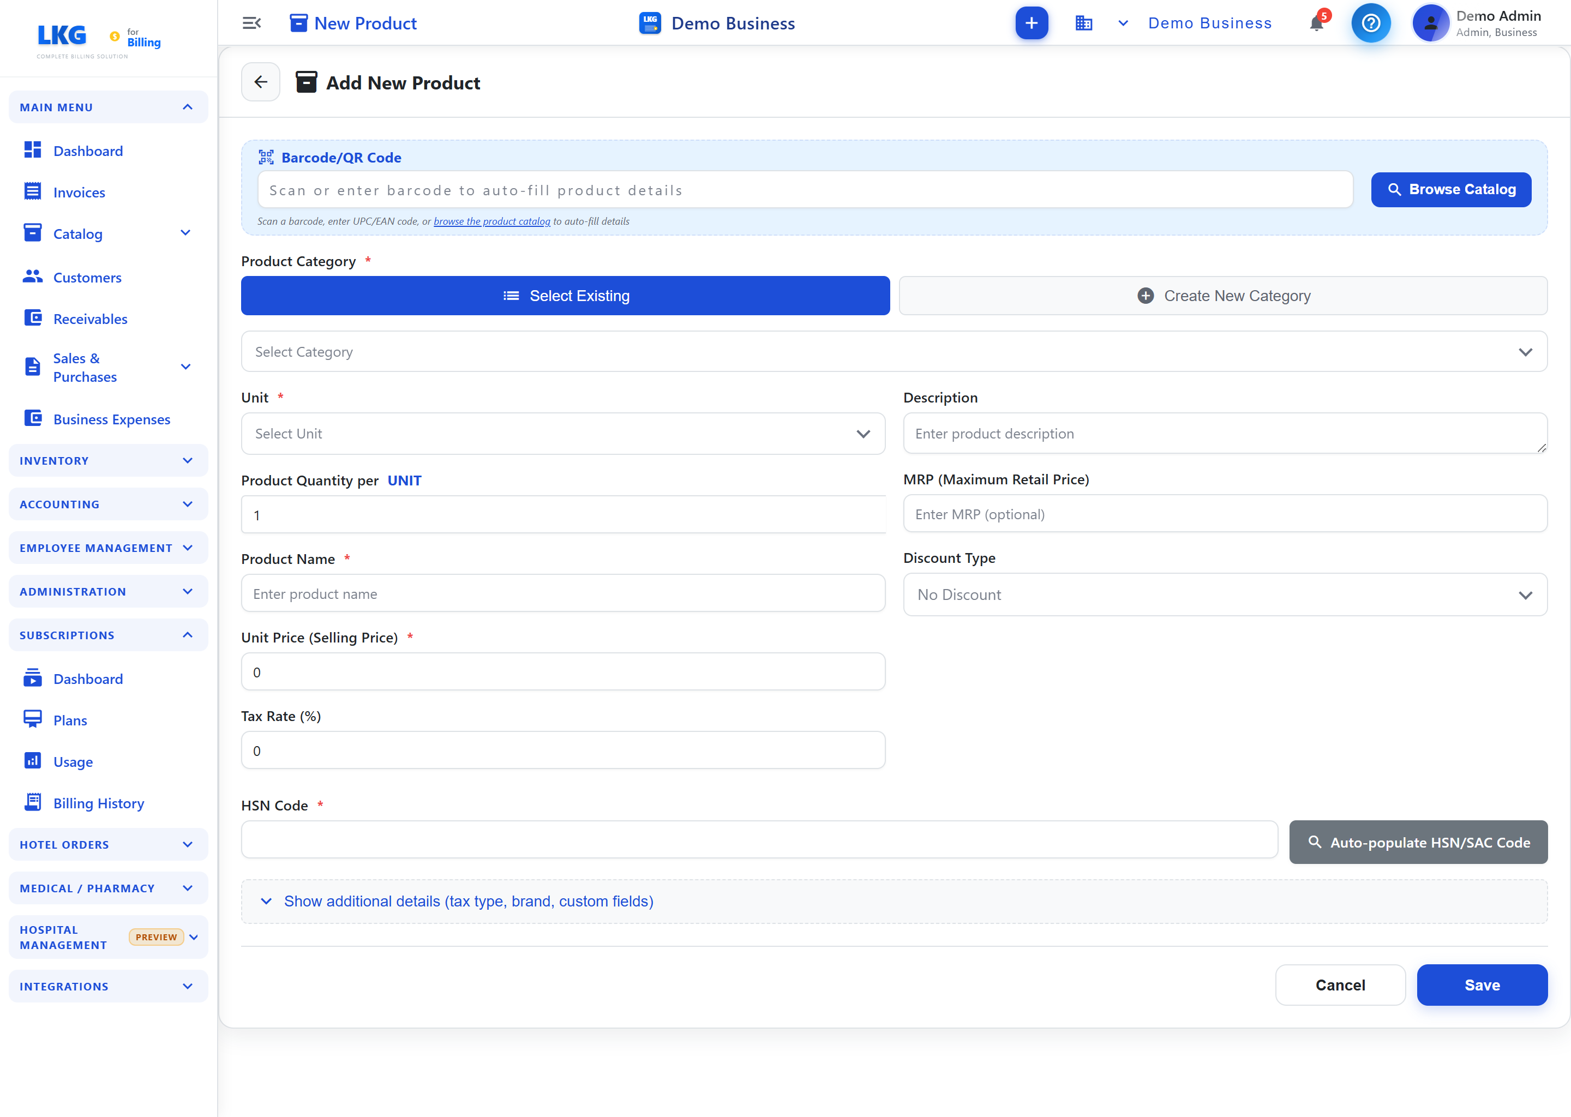Go back with the arrow button

pos(261,82)
